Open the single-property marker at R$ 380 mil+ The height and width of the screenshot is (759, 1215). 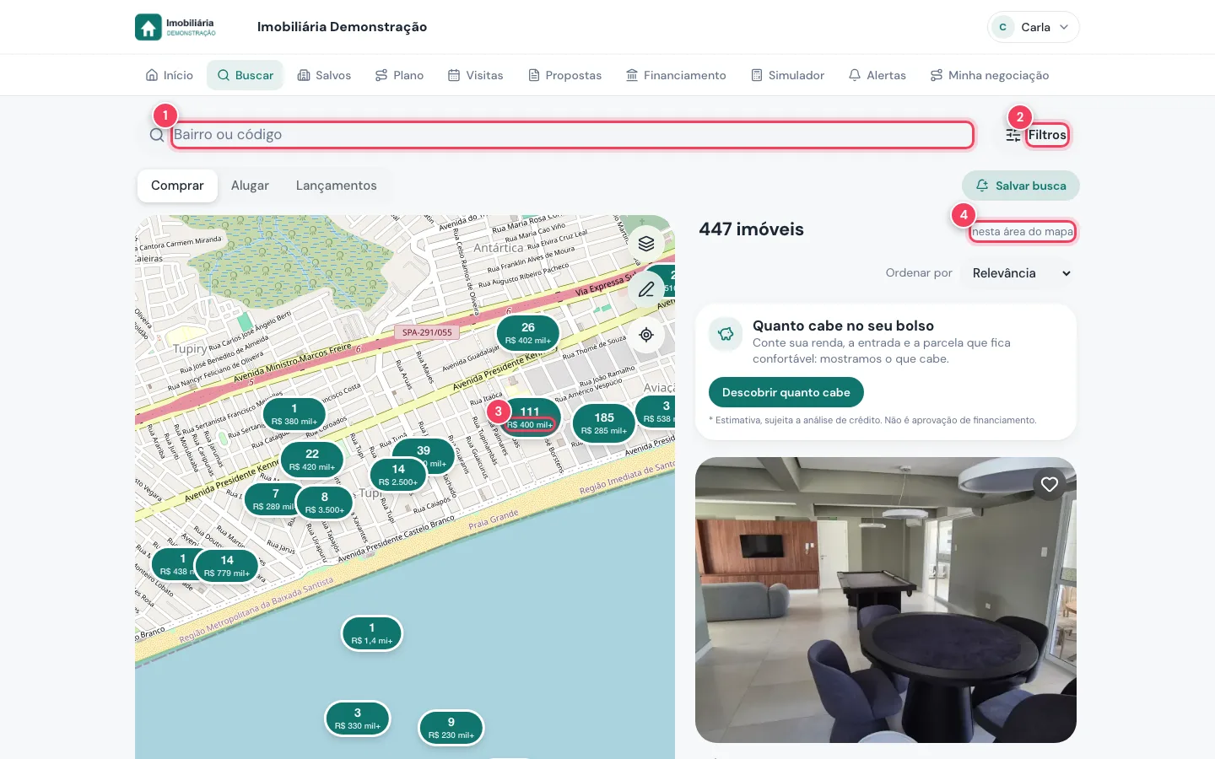pos(294,414)
